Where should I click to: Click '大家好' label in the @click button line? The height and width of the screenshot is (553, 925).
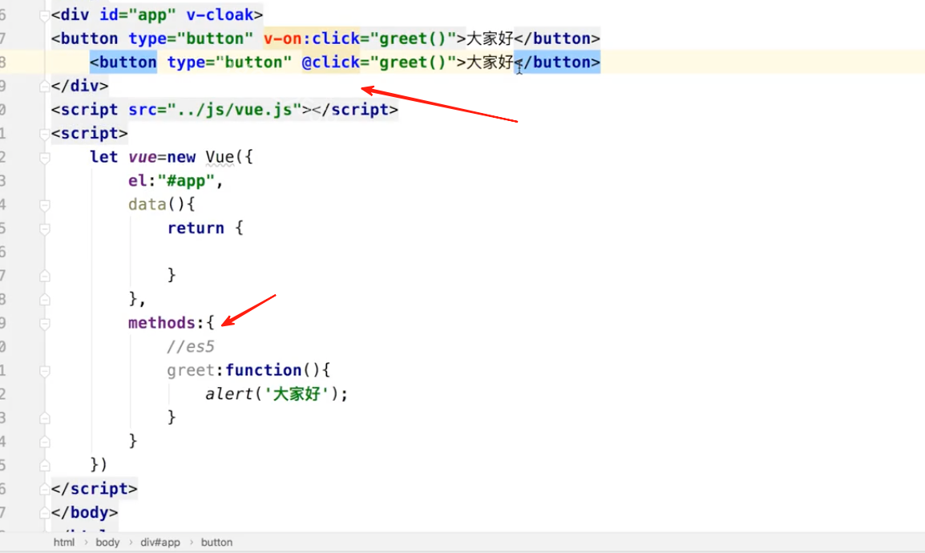tap(490, 63)
